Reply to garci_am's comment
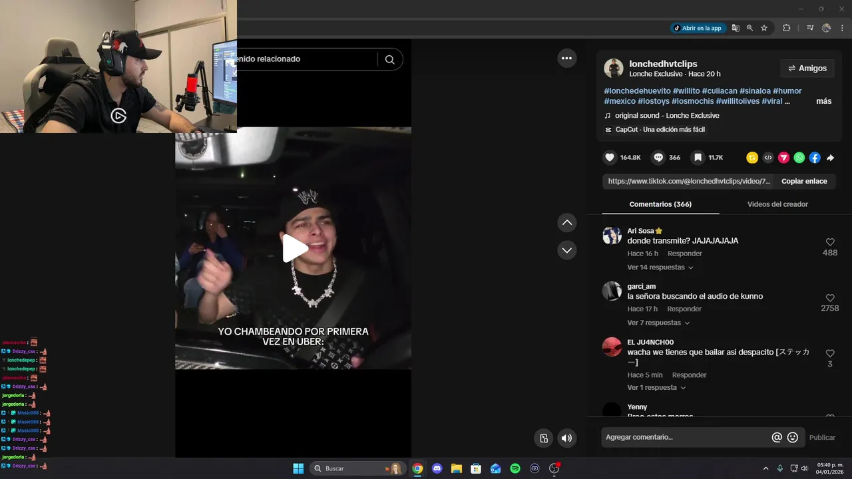 coord(684,309)
